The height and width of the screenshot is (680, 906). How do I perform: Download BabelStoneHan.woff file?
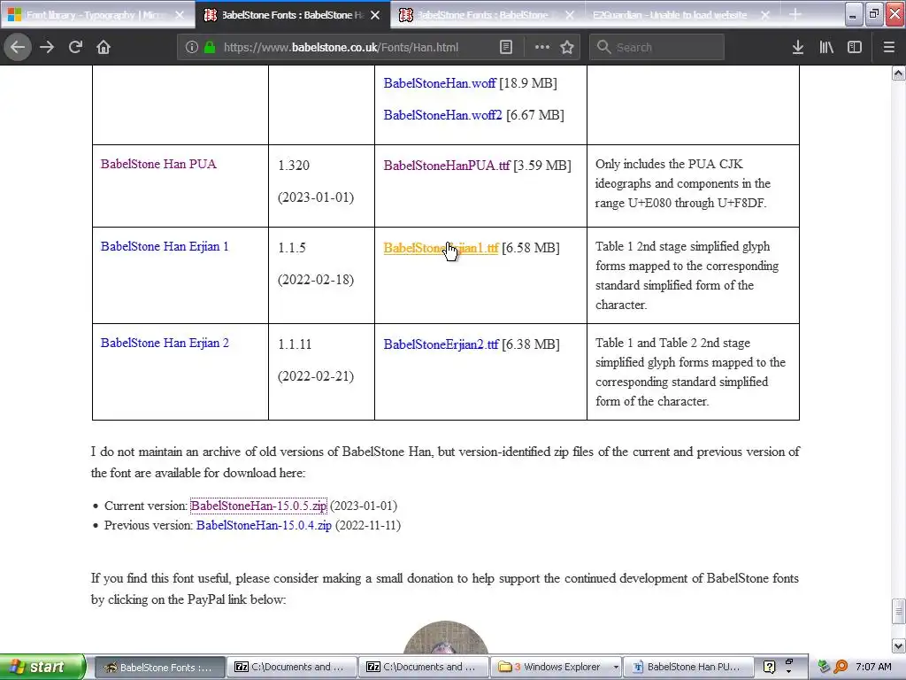[440, 83]
